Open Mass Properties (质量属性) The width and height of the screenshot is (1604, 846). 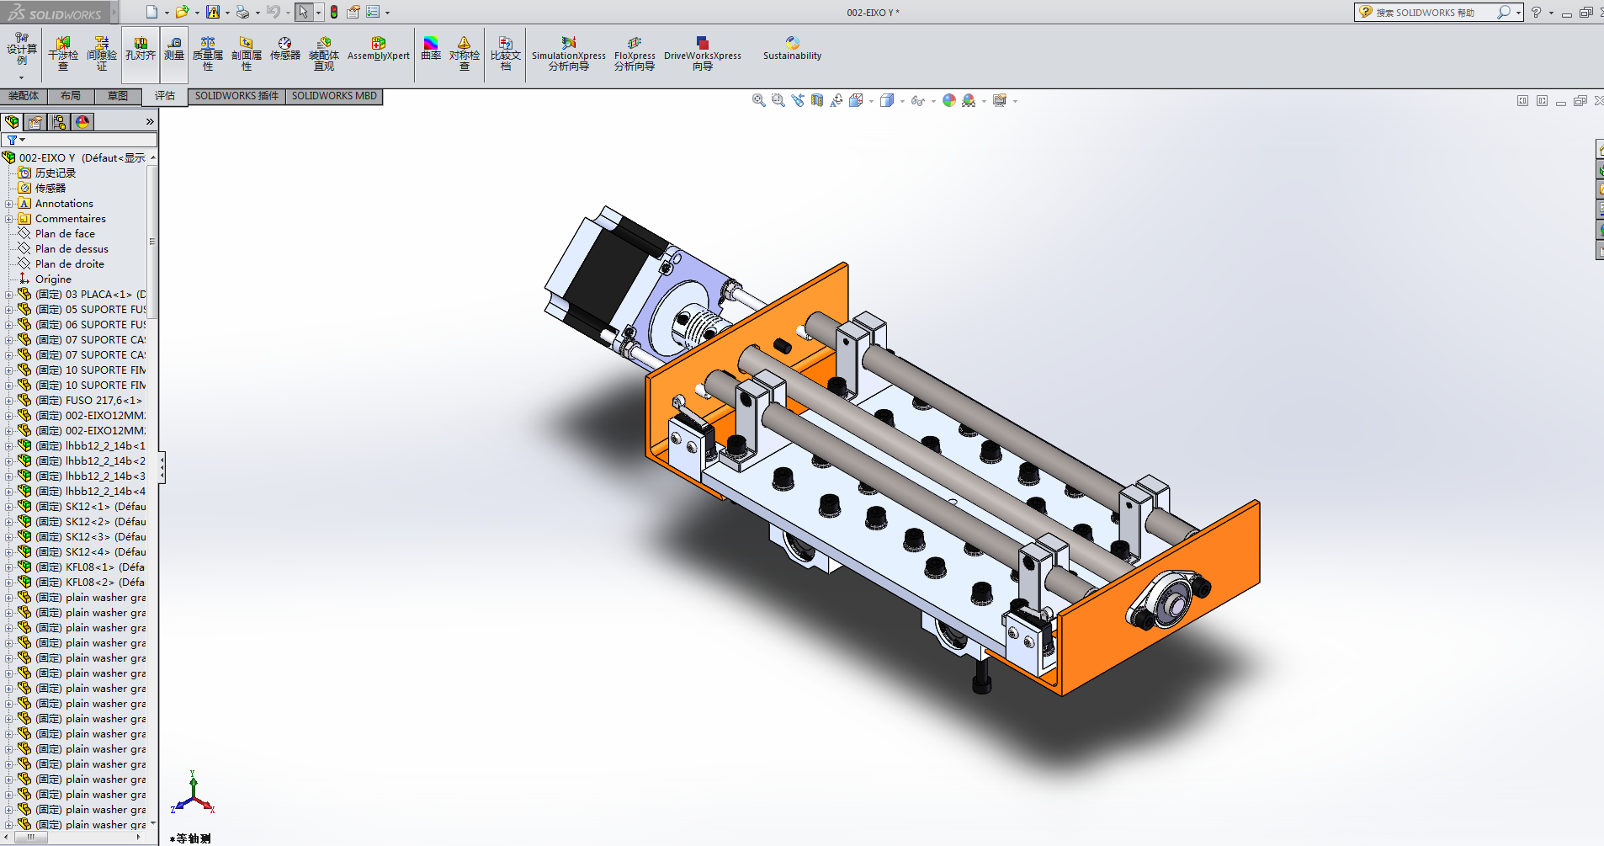pos(208,53)
